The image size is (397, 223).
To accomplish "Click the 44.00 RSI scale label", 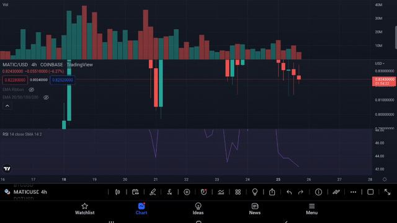I will tap(380, 156).
